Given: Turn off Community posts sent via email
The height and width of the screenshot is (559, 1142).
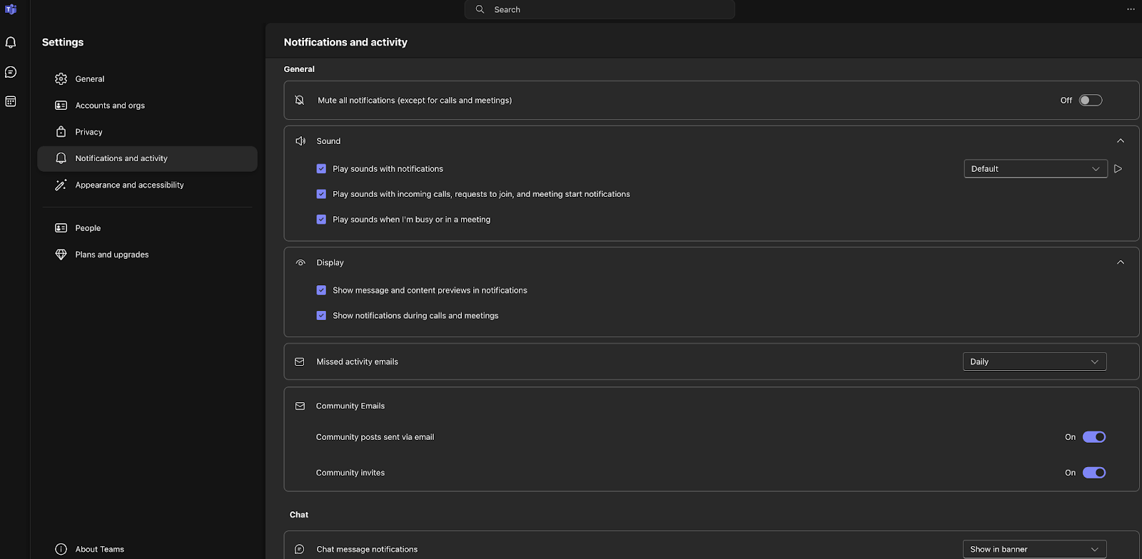Looking at the screenshot, I should coord(1093,437).
